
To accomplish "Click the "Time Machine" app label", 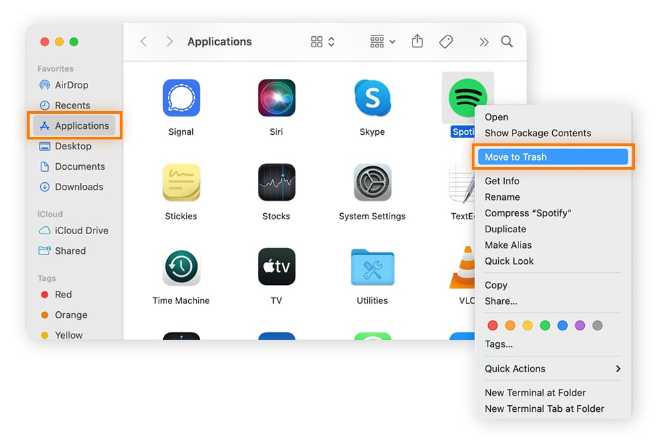I will pos(182,301).
